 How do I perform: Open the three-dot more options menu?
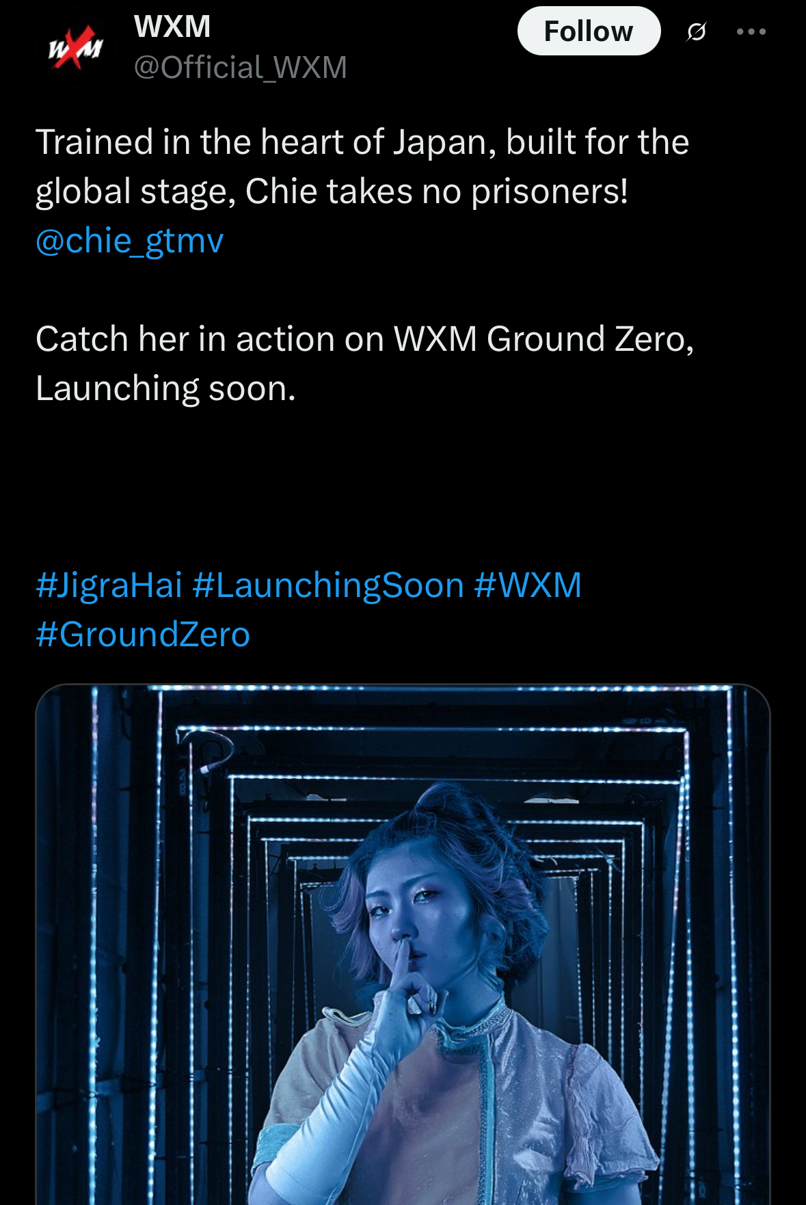[751, 31]
